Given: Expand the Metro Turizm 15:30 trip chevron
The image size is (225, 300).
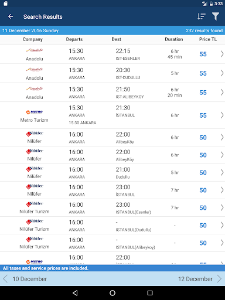Looking at the screenshot, I should [x=222, y=115].
